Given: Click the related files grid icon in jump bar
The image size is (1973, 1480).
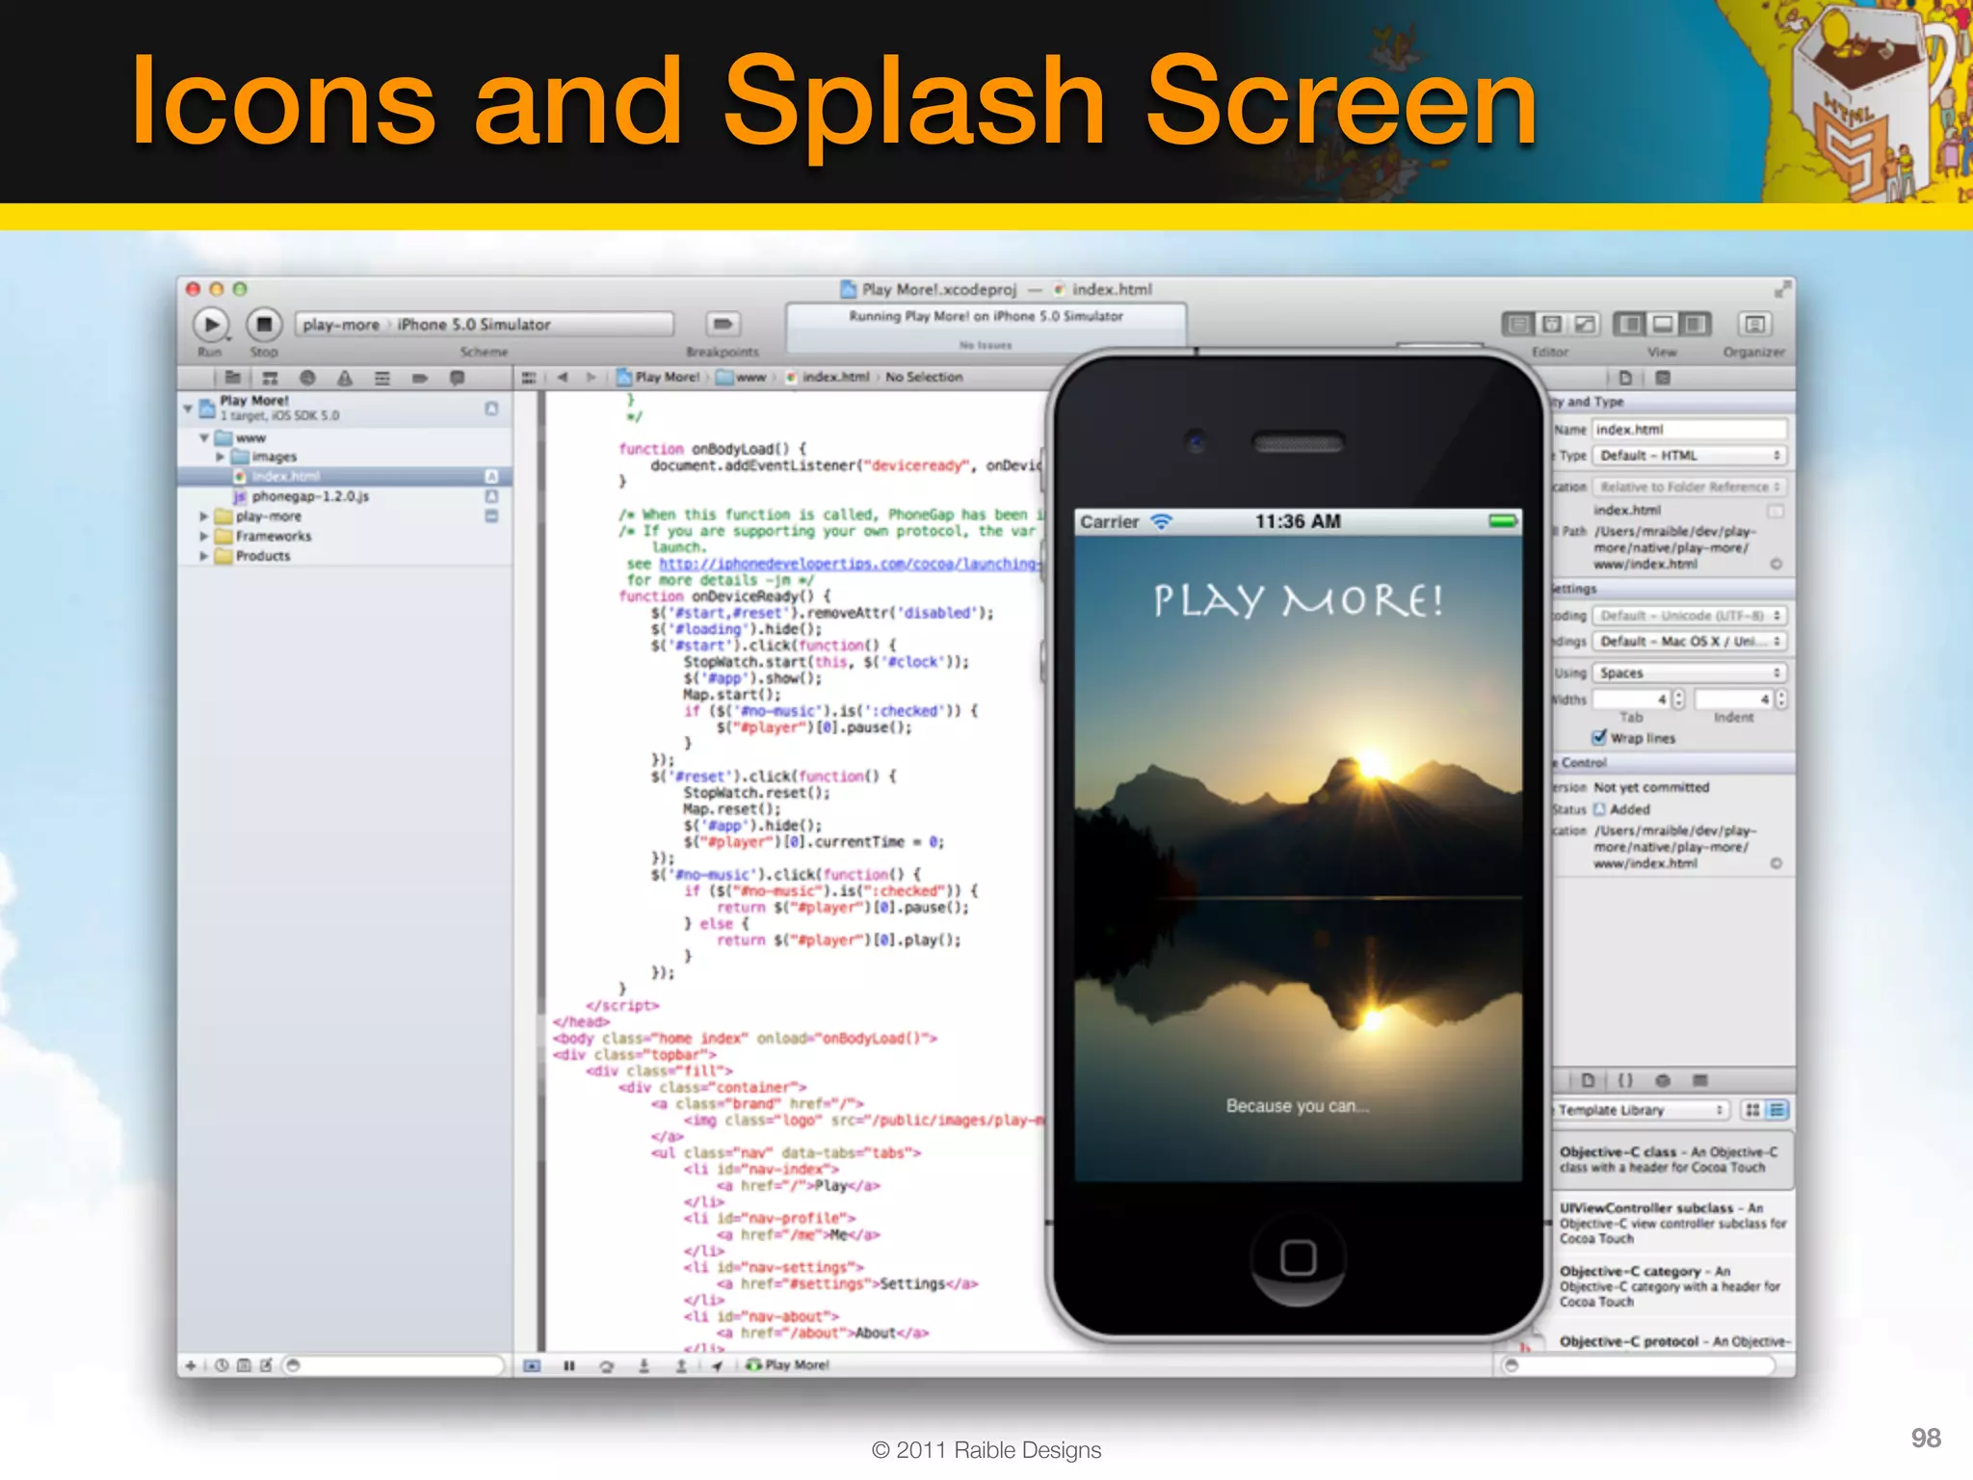Looking at the screenshot, I should pos(529,378).
